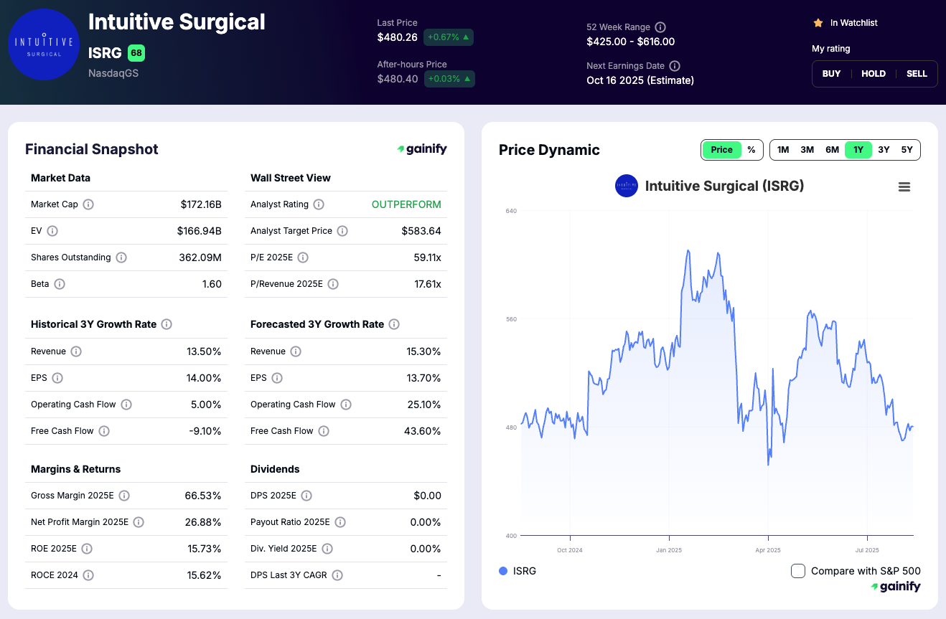Click info icon beside Analyst Rating
This screenshot has height=619, width=946.
319,204
